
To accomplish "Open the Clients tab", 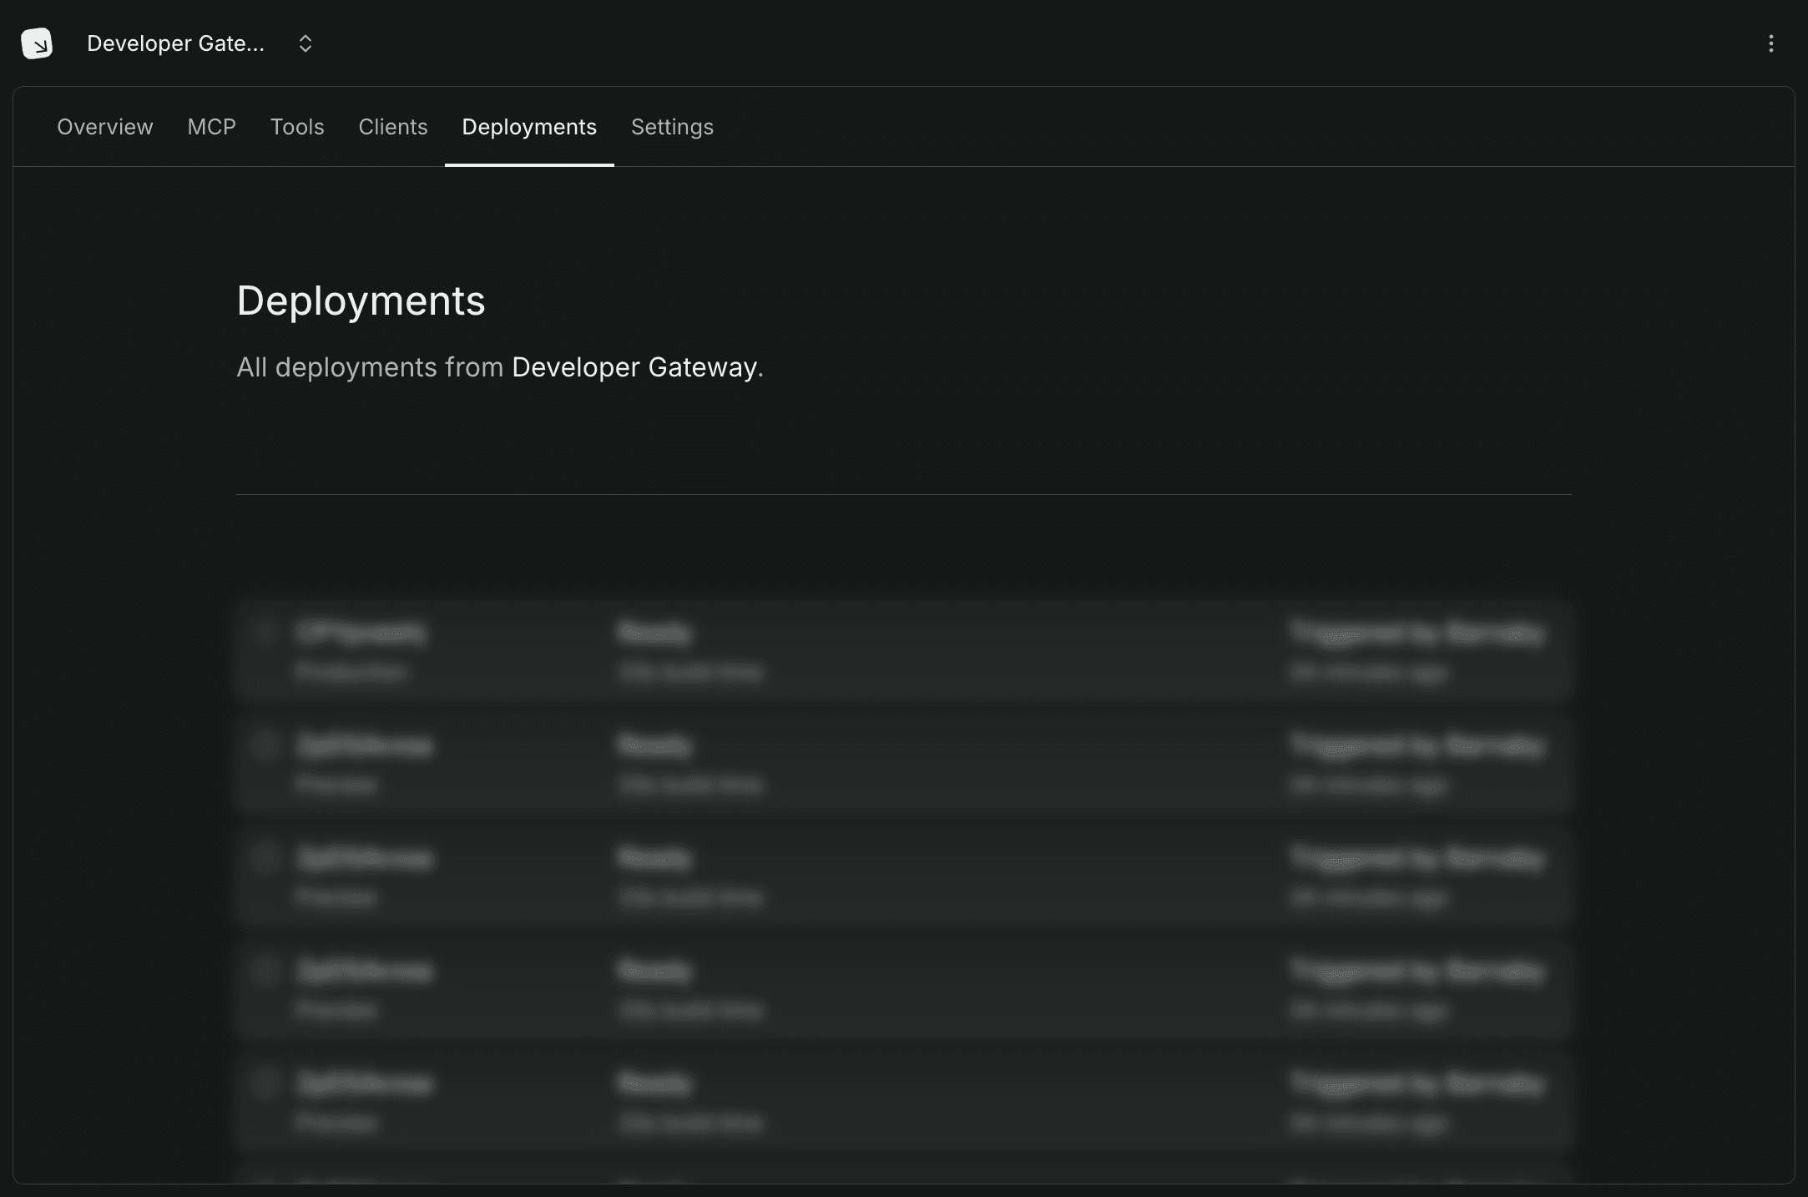I will pyautogui.click(x=392, y=127).
